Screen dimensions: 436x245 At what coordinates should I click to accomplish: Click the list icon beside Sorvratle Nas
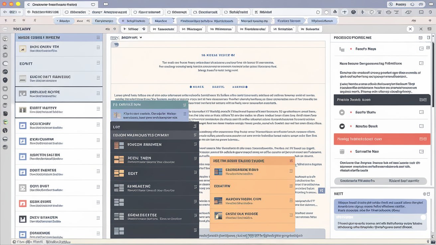coord(342,152)
